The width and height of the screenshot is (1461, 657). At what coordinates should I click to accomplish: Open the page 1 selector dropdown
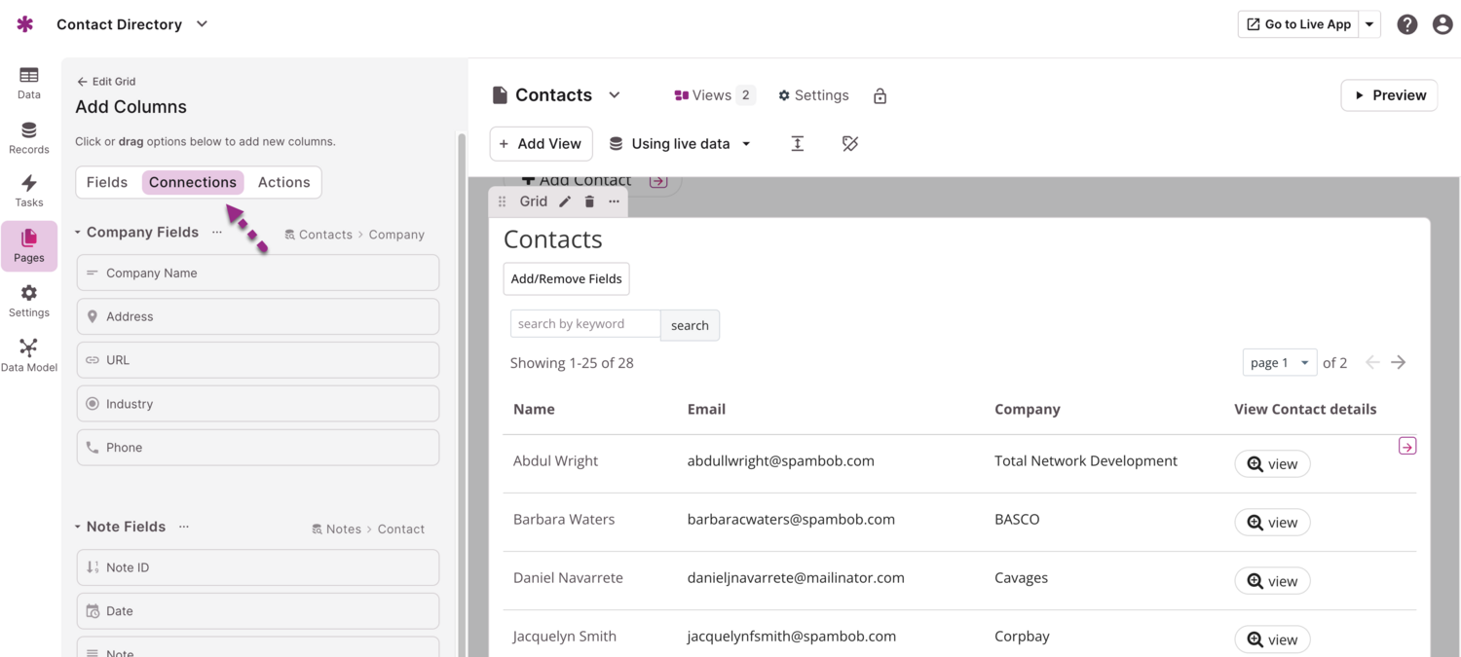pos(1279,362)
